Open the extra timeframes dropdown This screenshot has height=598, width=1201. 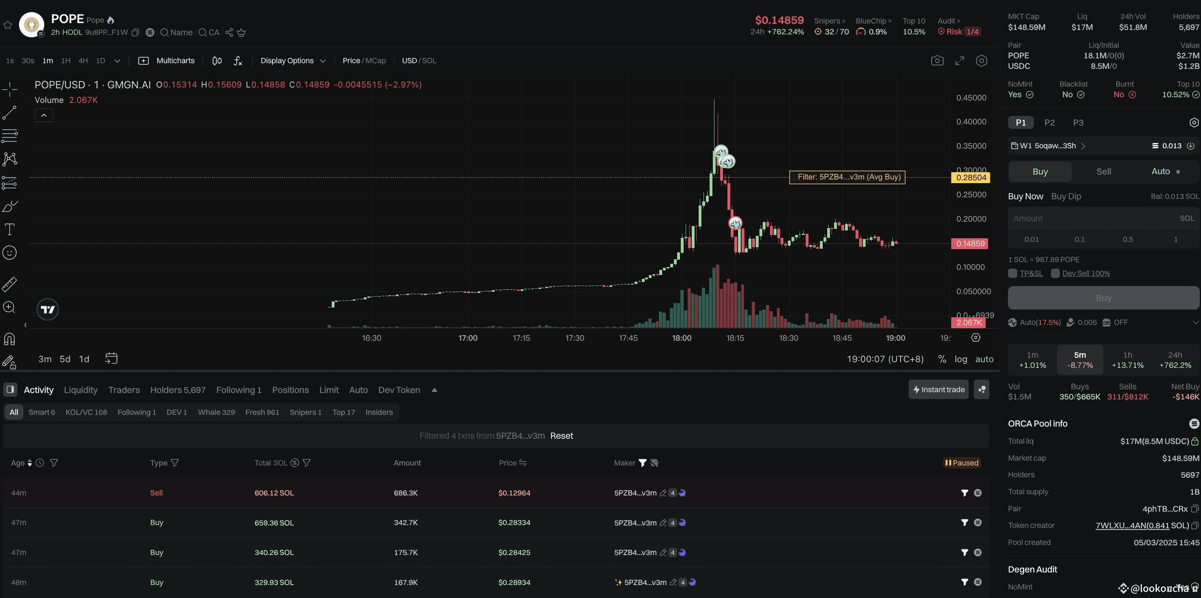tap(117, 61)
